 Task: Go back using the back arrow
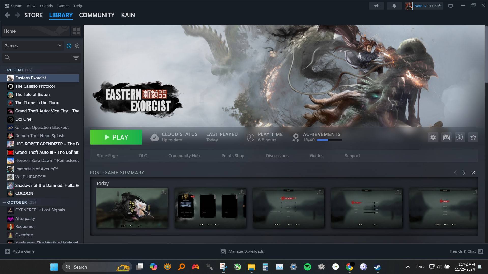(x=7, y=15)
